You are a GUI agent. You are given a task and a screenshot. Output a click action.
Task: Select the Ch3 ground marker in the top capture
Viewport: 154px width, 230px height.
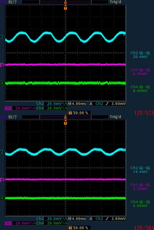2,65
